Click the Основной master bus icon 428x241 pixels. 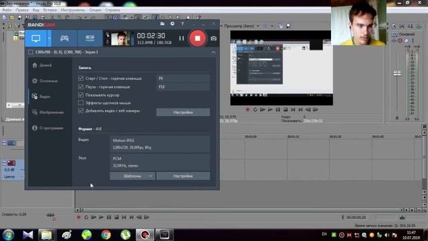pyautogui.click(x=395, y=34)
